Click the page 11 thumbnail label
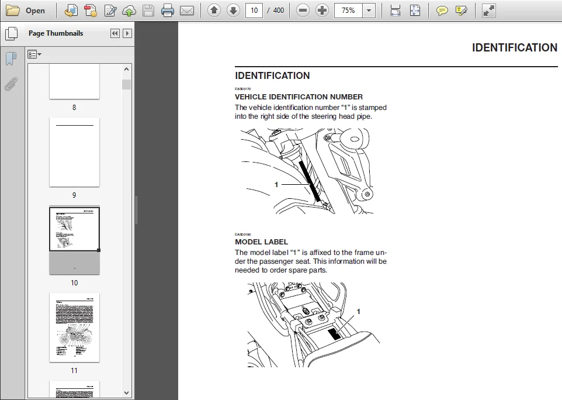Screen dimensions: 562x400 (x=74, y=371)
